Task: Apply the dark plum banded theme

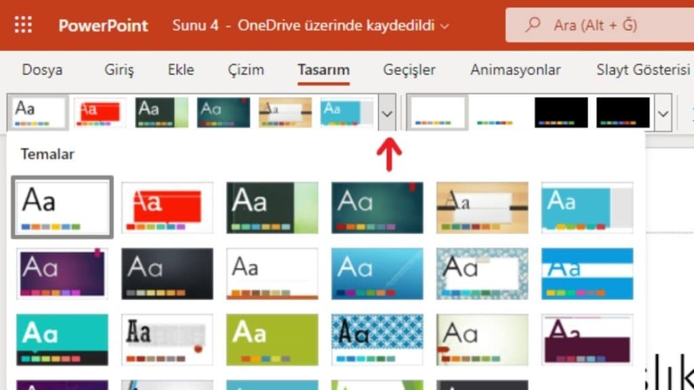Action: pyautogui.click(x=588, y=340)
